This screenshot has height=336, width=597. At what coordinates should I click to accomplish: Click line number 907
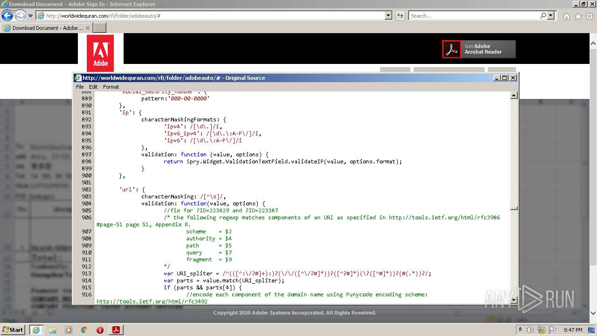click(x=87, y=231)
